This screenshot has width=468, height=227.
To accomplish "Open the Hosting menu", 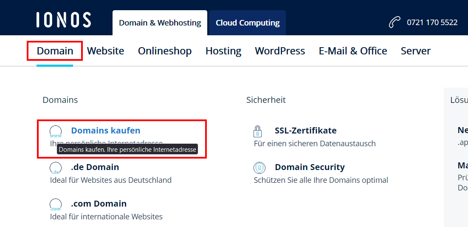I will (223, 51).
